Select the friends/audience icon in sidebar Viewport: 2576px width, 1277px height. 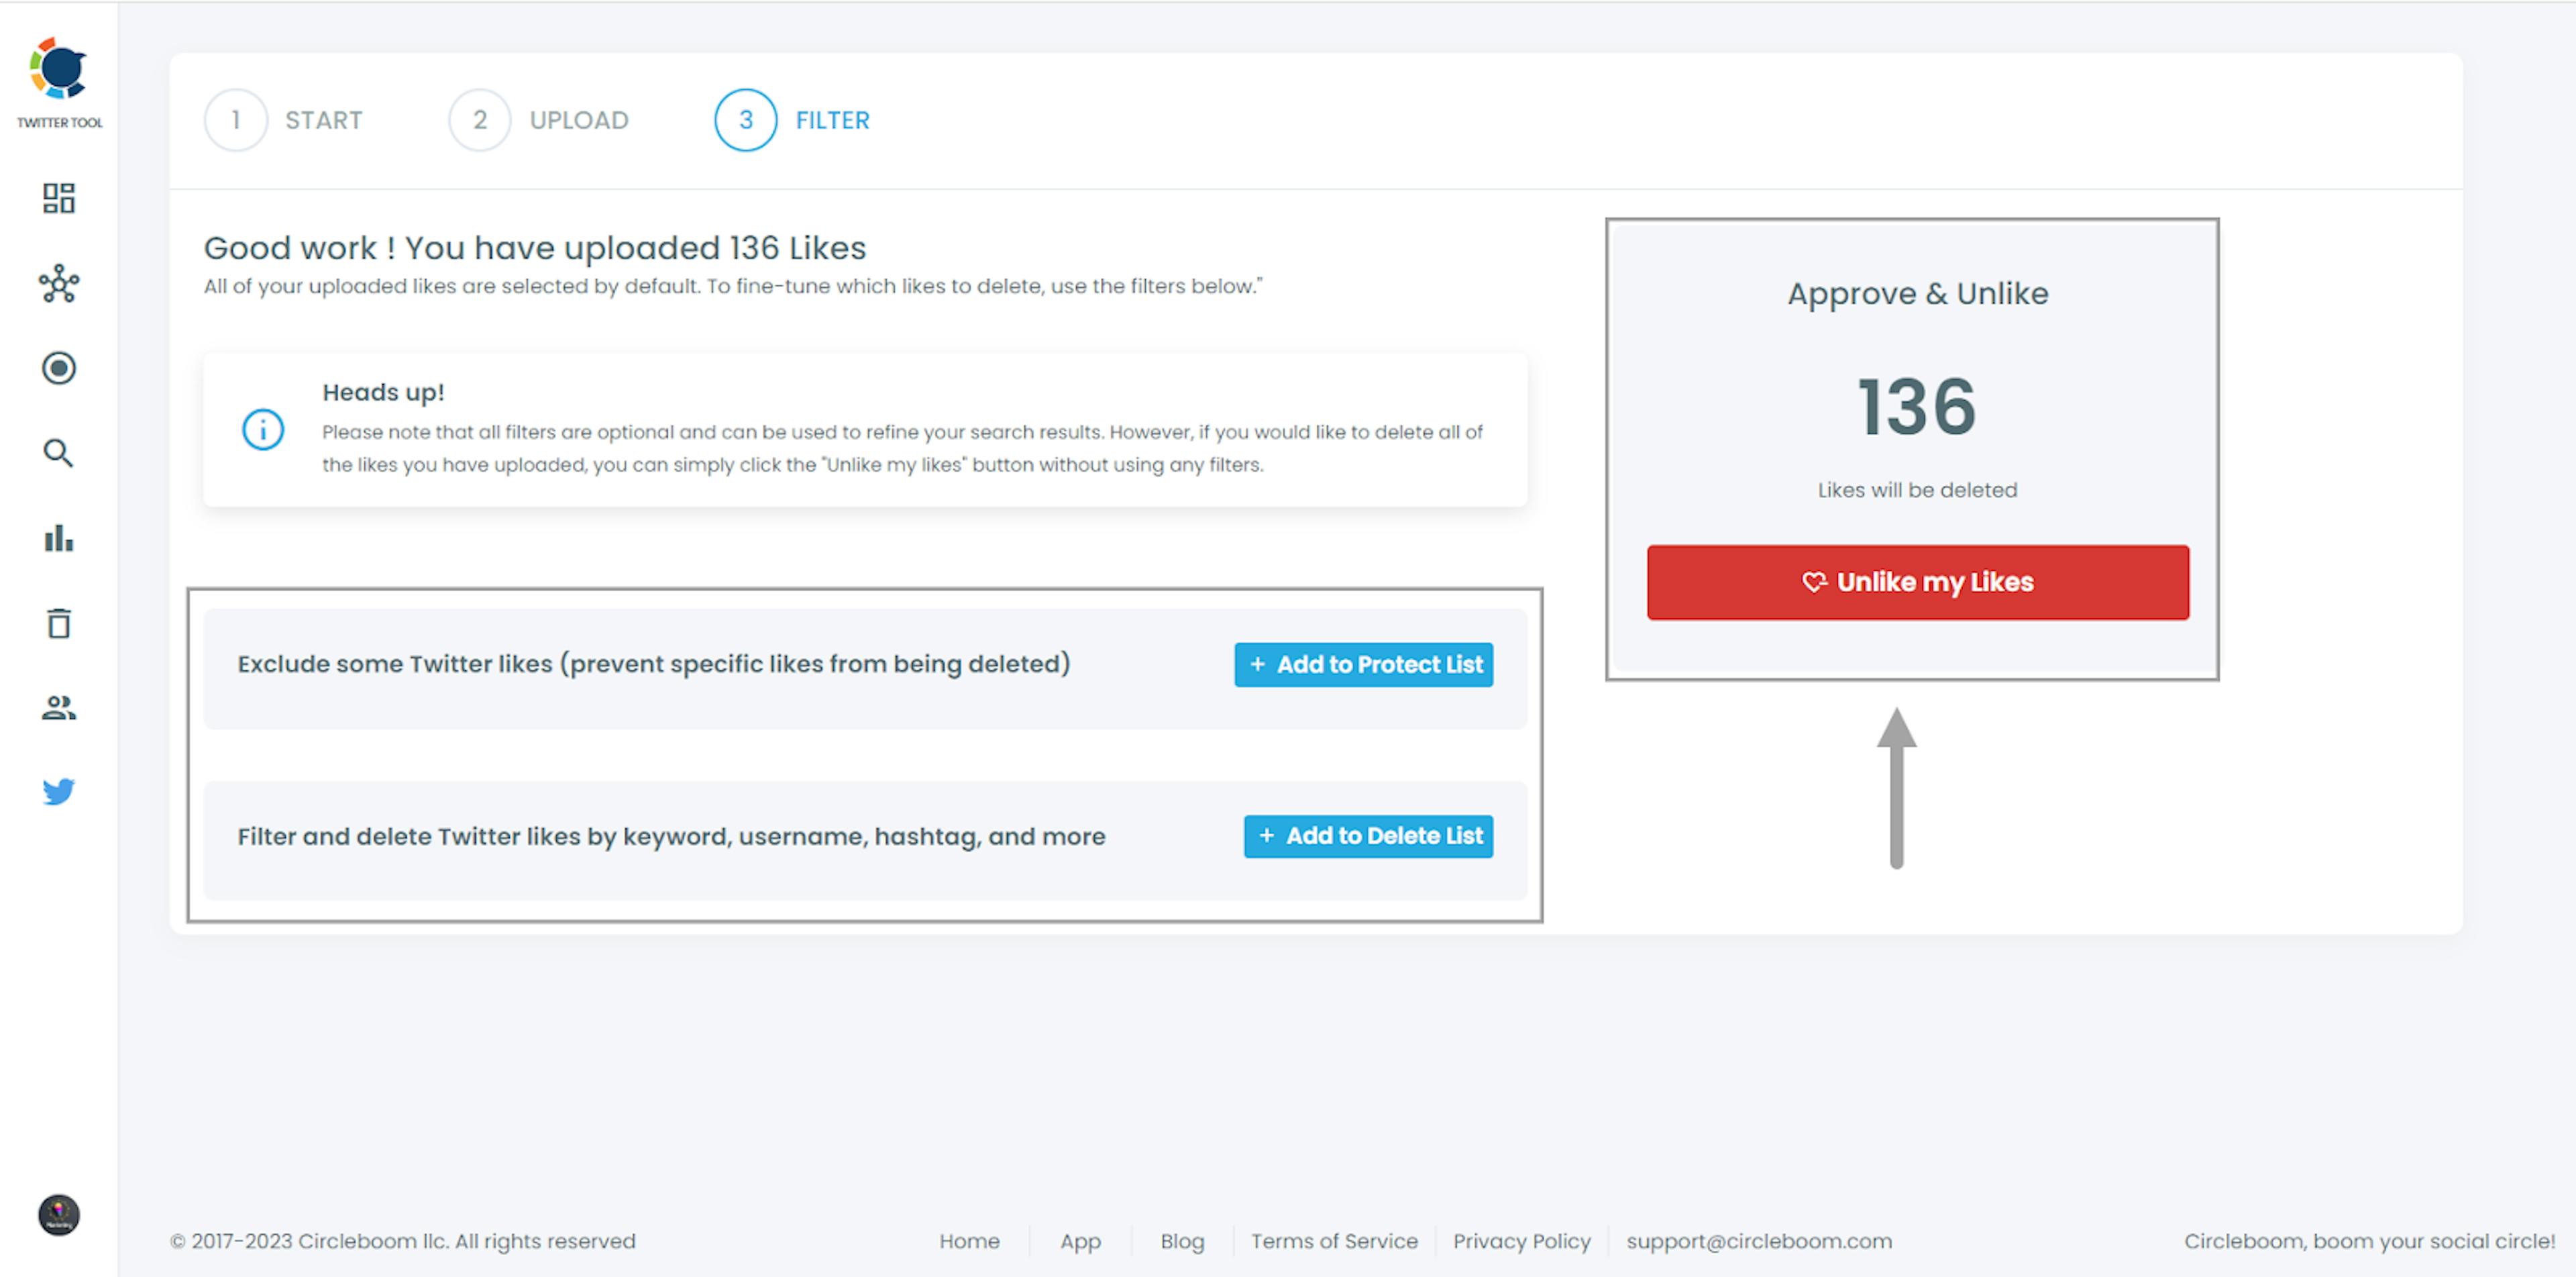click(59, 709)
